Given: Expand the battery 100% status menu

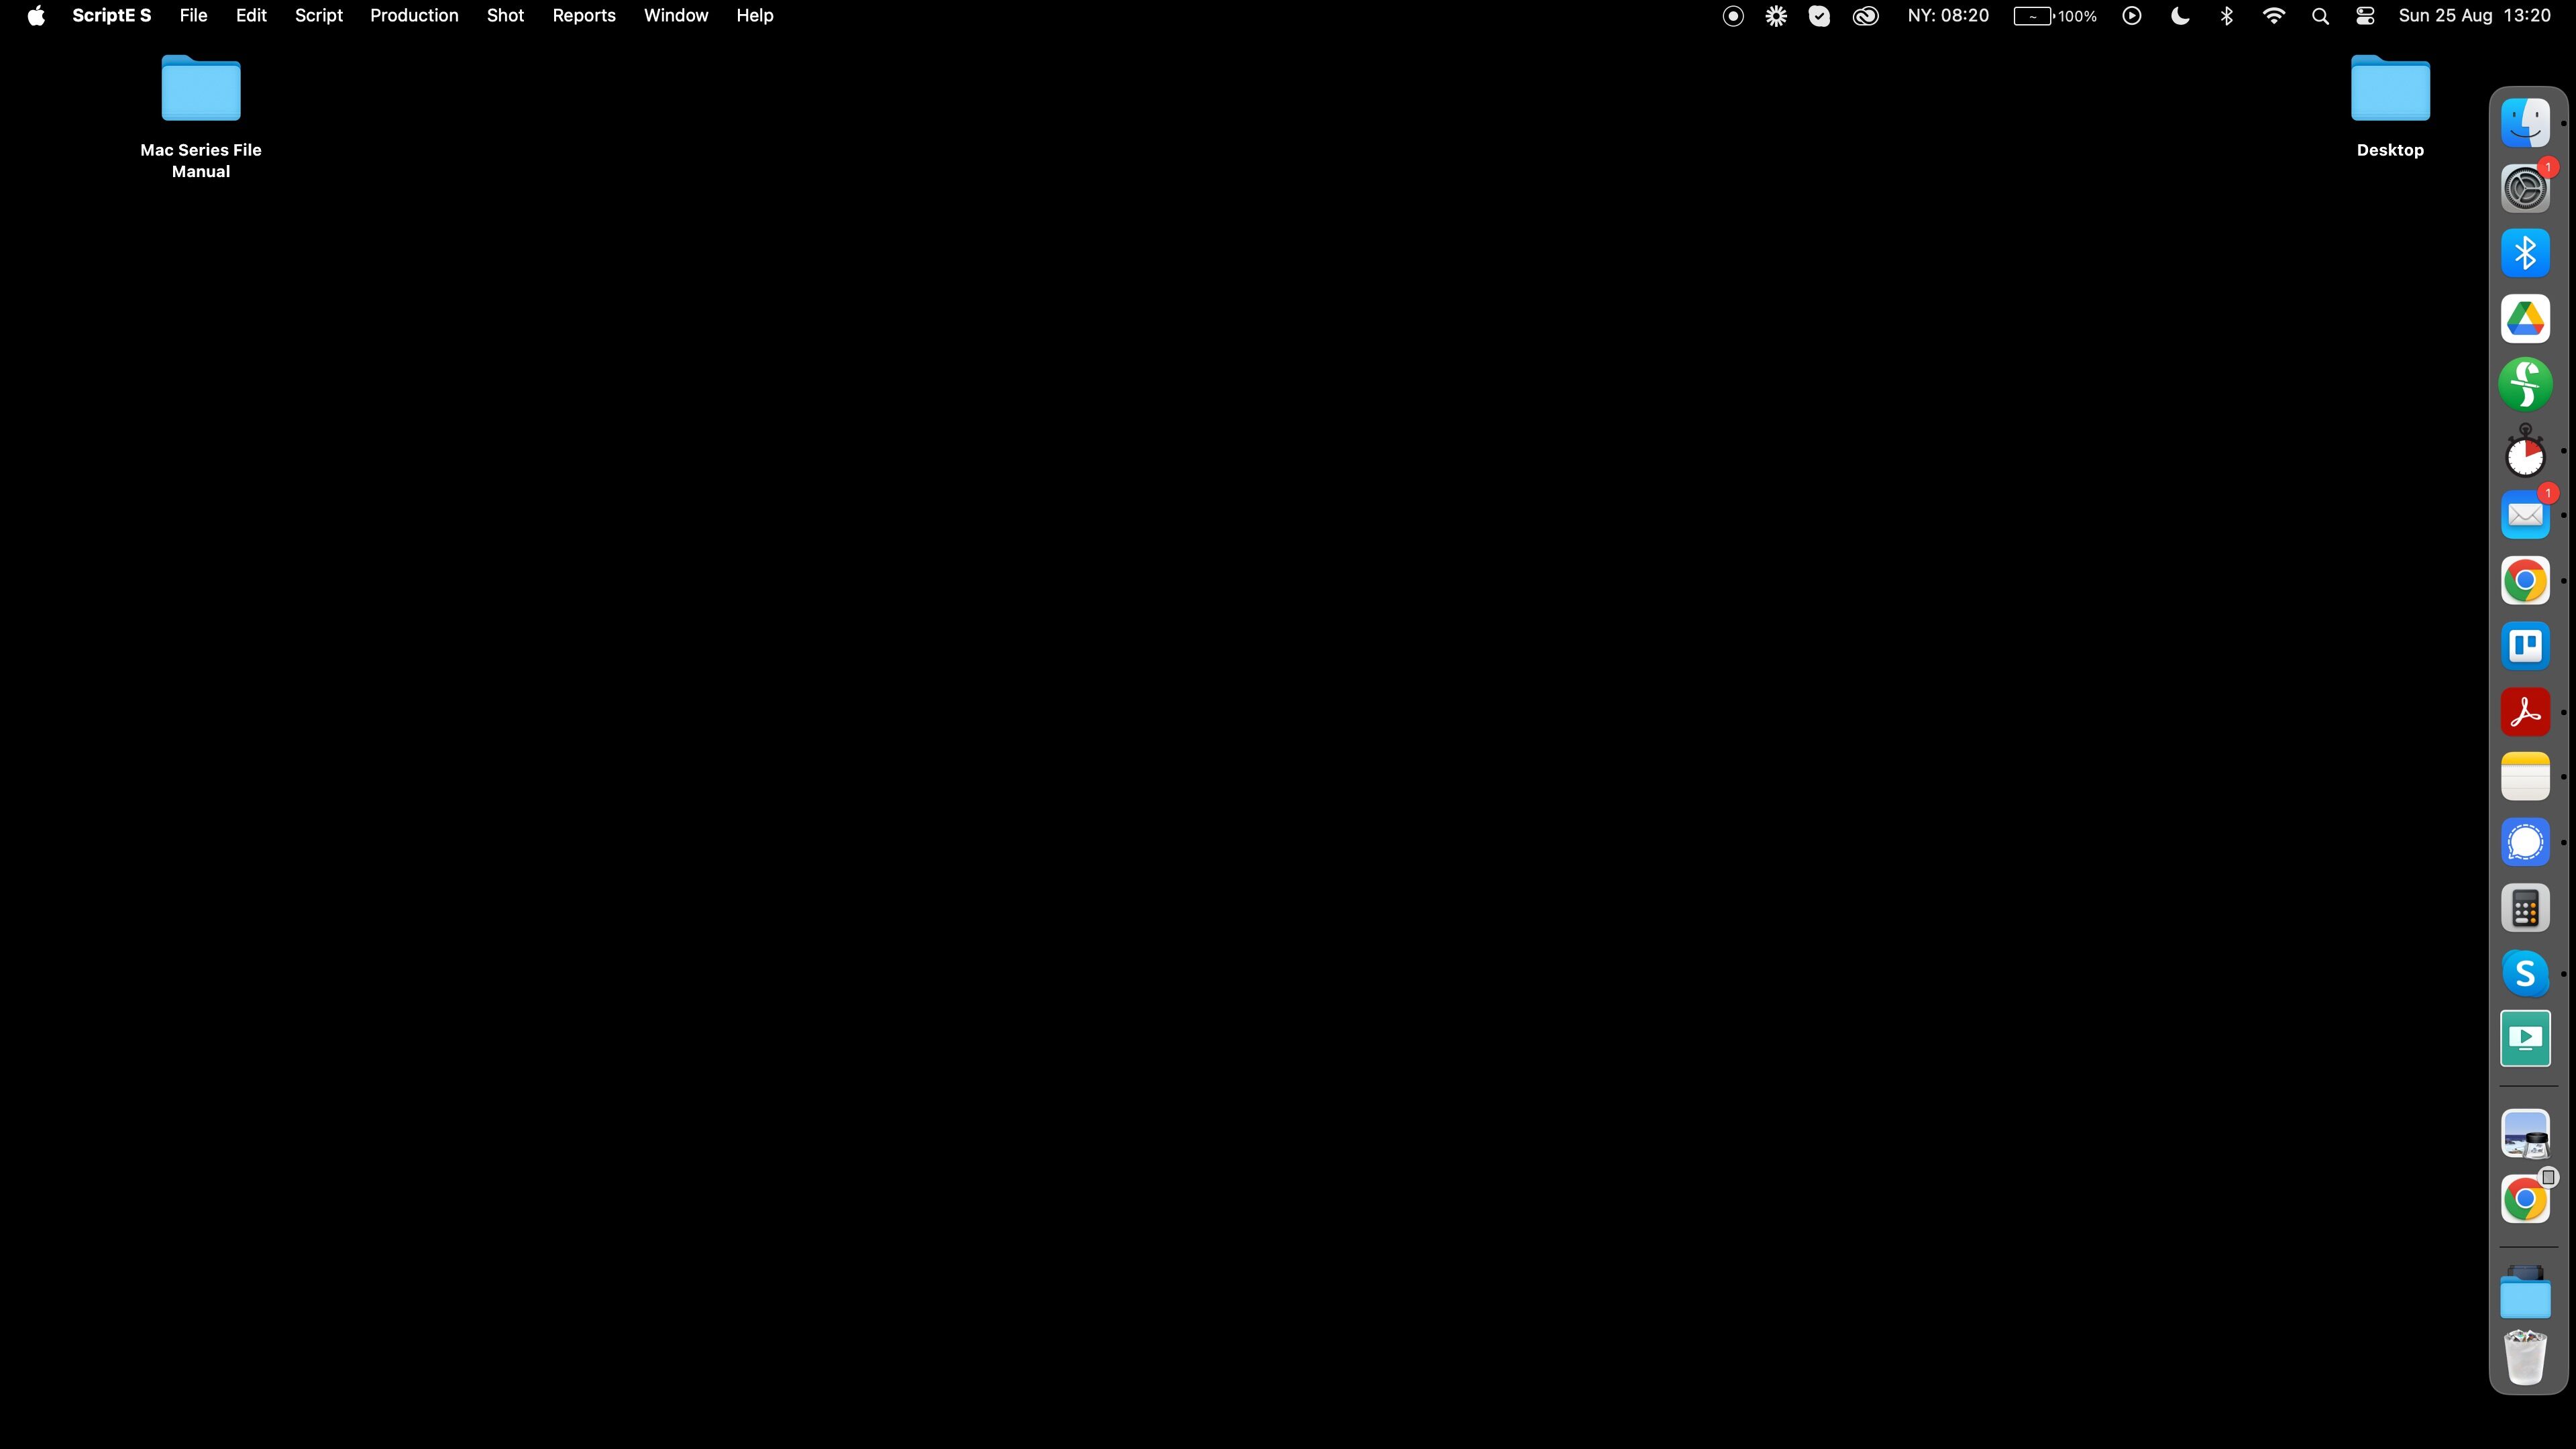Looking at the screenshot, I should click(x=2054, y=16).
